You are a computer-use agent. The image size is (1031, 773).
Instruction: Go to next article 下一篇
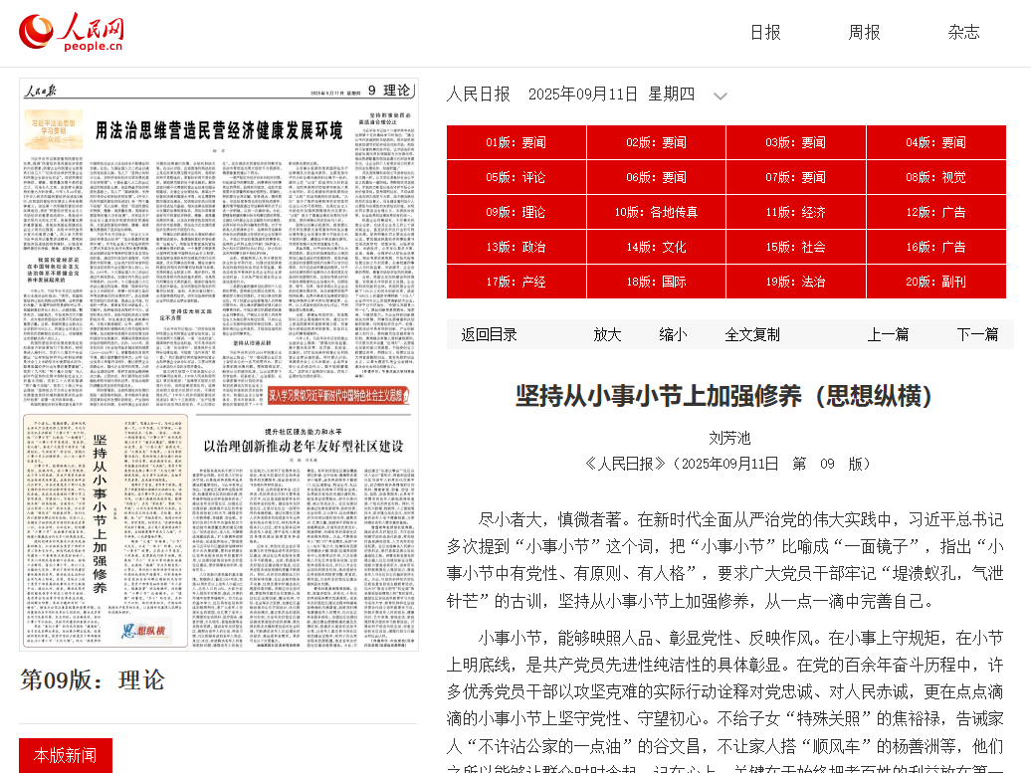pyautogui.click(x=977, y=334)
